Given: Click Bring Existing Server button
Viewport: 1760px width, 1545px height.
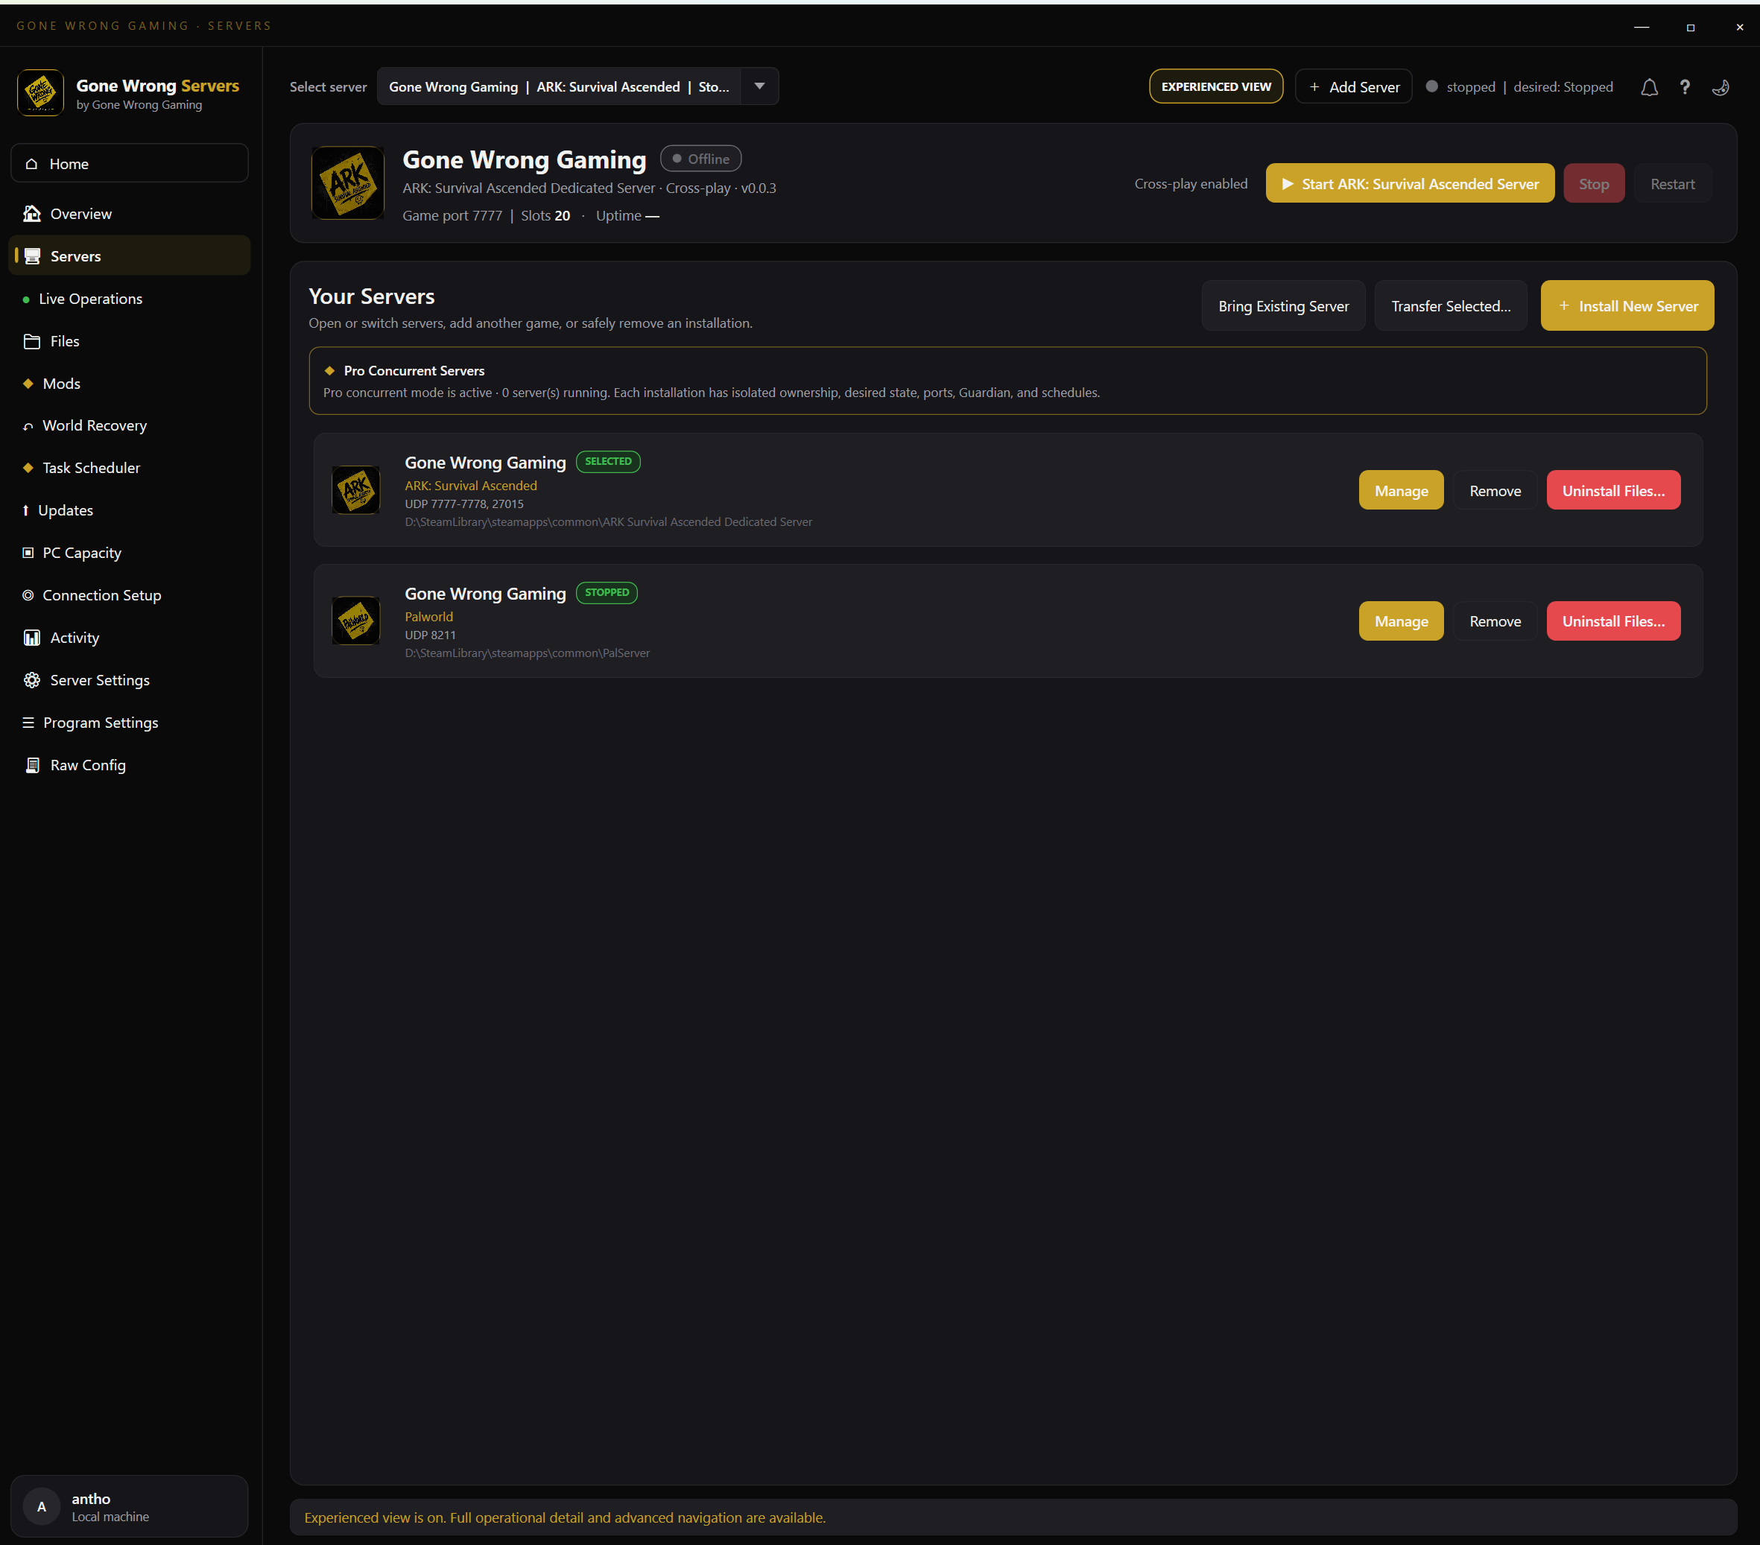Looking at the screenshot, I should click(x=1283, y=305).
